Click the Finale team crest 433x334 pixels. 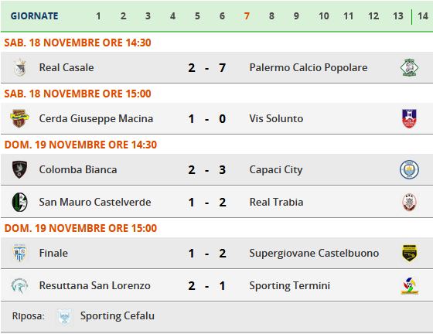(19, 253)
